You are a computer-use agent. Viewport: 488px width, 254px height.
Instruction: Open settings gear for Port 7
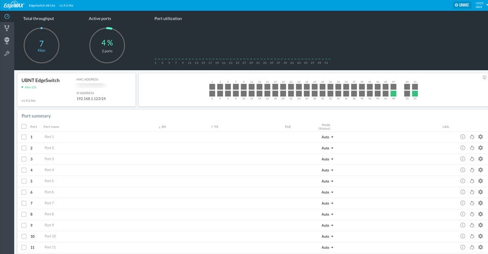point(480,203)
